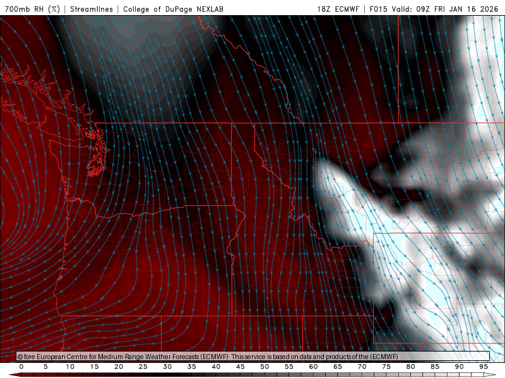Select the '50' percent legend label
Image resolution: width=505 pixels, height=378 pixels.
point(264,367)
